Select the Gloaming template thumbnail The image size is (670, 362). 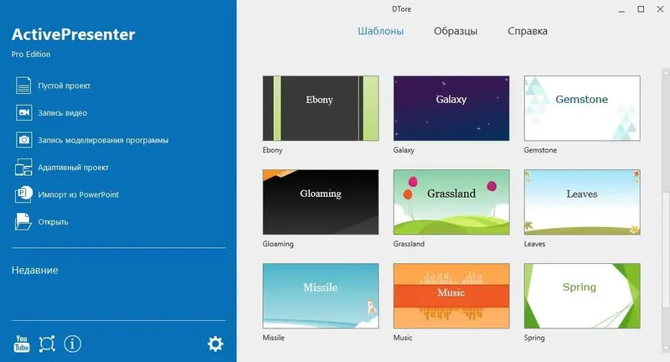coord(321,202)
